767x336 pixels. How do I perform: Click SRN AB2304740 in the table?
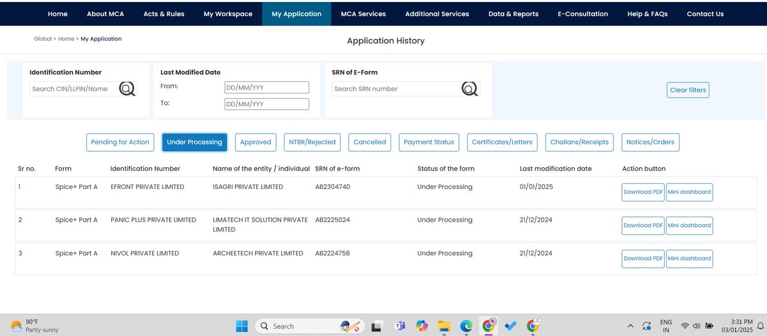(x=332, y=187)
